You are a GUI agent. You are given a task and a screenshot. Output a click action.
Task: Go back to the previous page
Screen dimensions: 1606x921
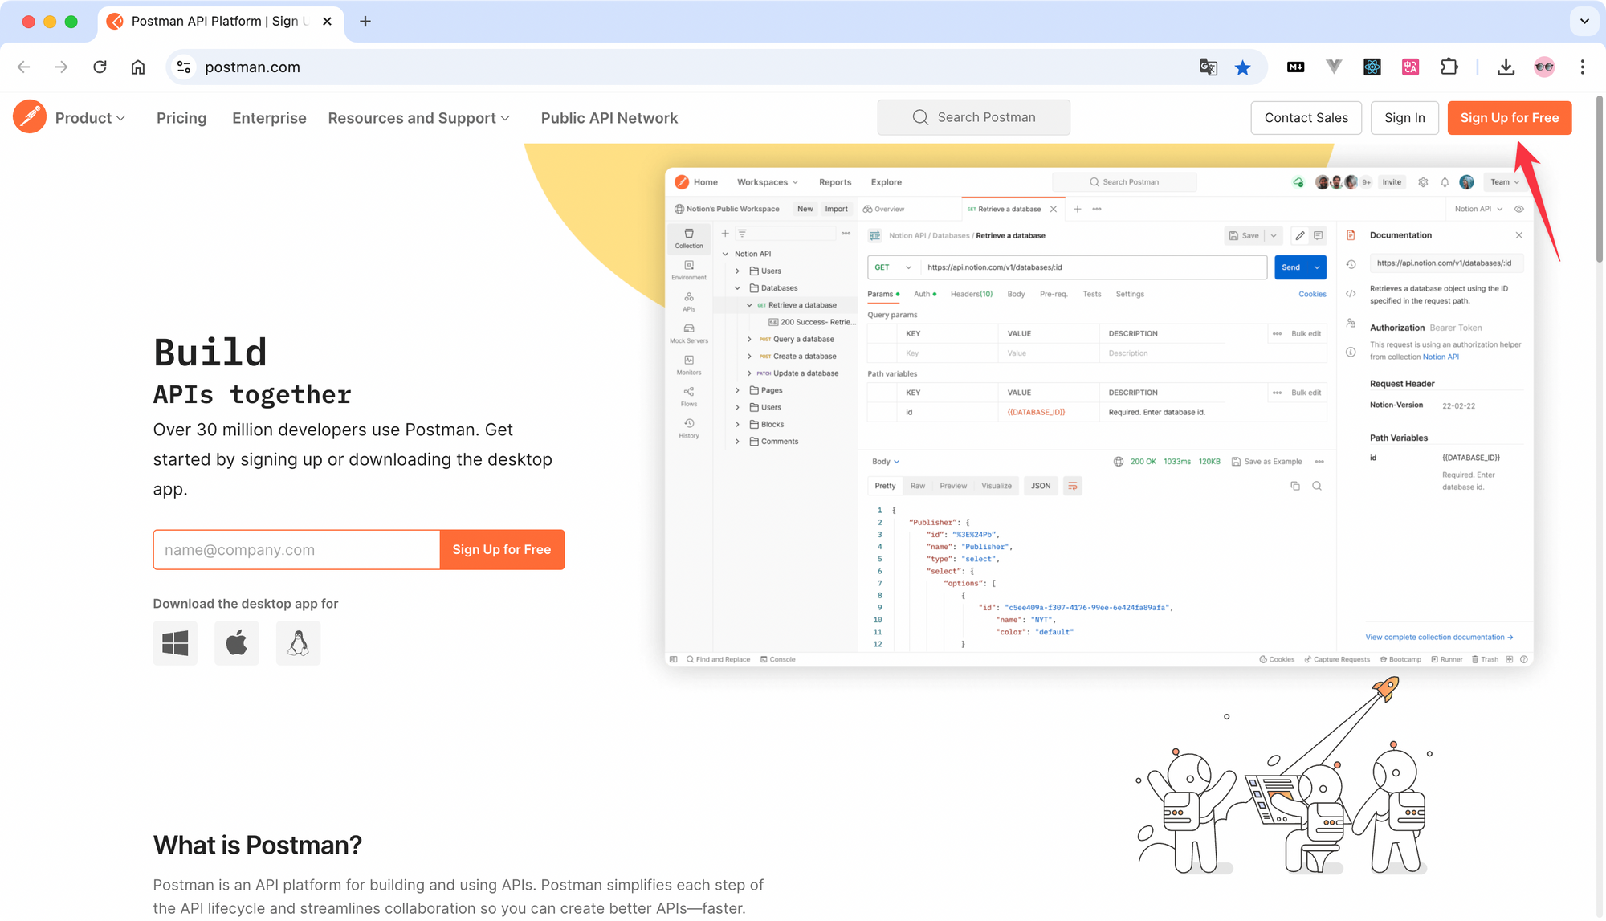click(x=23, y=67)
